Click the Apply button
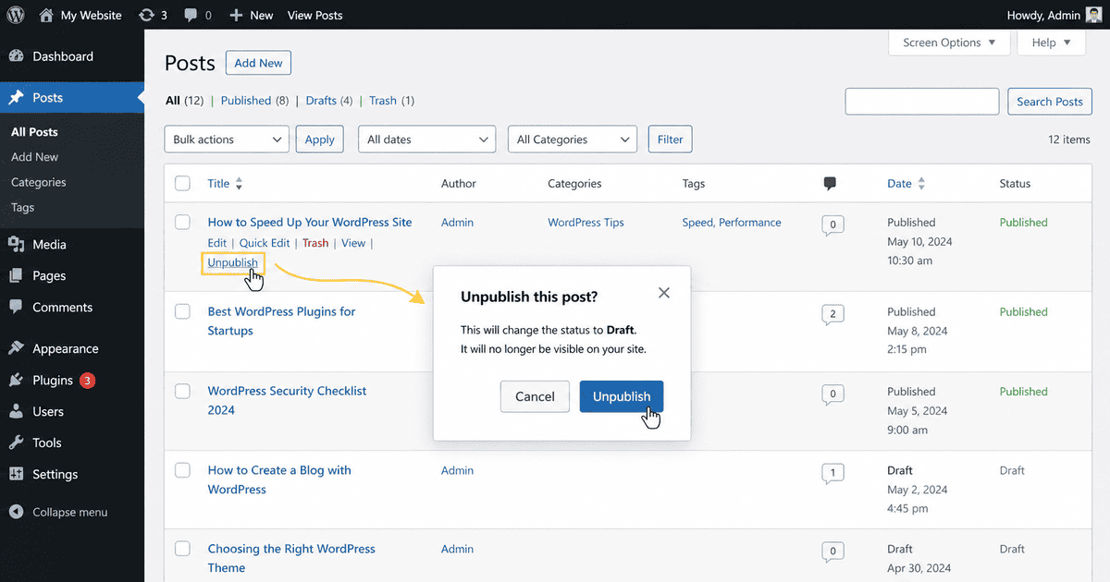 click(x=319, y=139)
